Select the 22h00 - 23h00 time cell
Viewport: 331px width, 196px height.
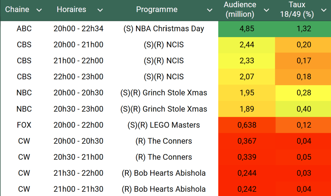[x=79, y=77]
